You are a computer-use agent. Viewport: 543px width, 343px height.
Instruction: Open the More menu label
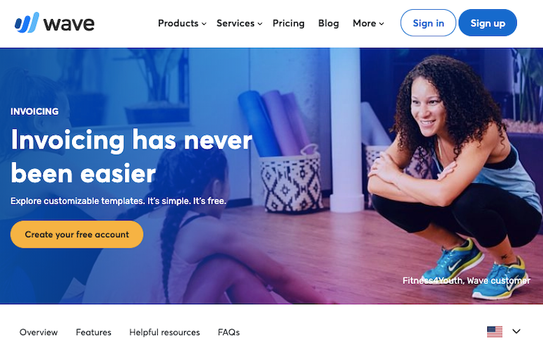point(365,23)
